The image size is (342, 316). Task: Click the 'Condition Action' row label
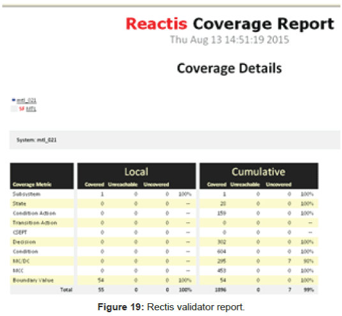tap(34, 213)
